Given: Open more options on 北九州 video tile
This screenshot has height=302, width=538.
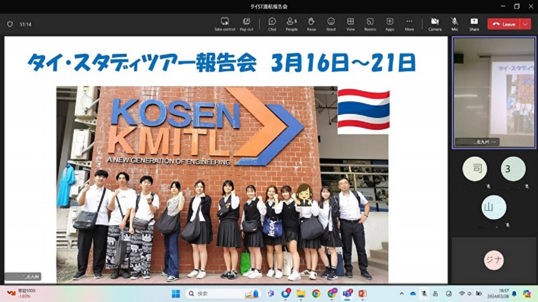Looking at the screenshot, I should click(494, 142).
